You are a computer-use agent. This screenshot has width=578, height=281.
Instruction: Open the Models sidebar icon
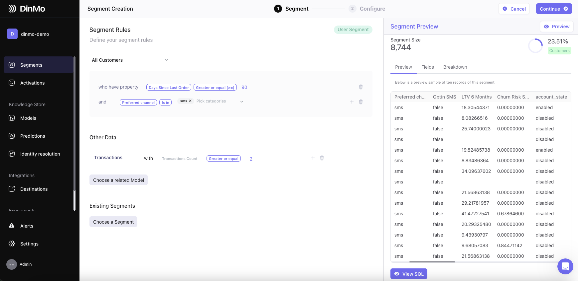(x=12, y=118)
